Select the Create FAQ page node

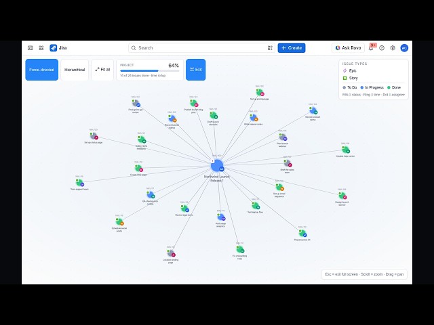click(x=138, y=169)
